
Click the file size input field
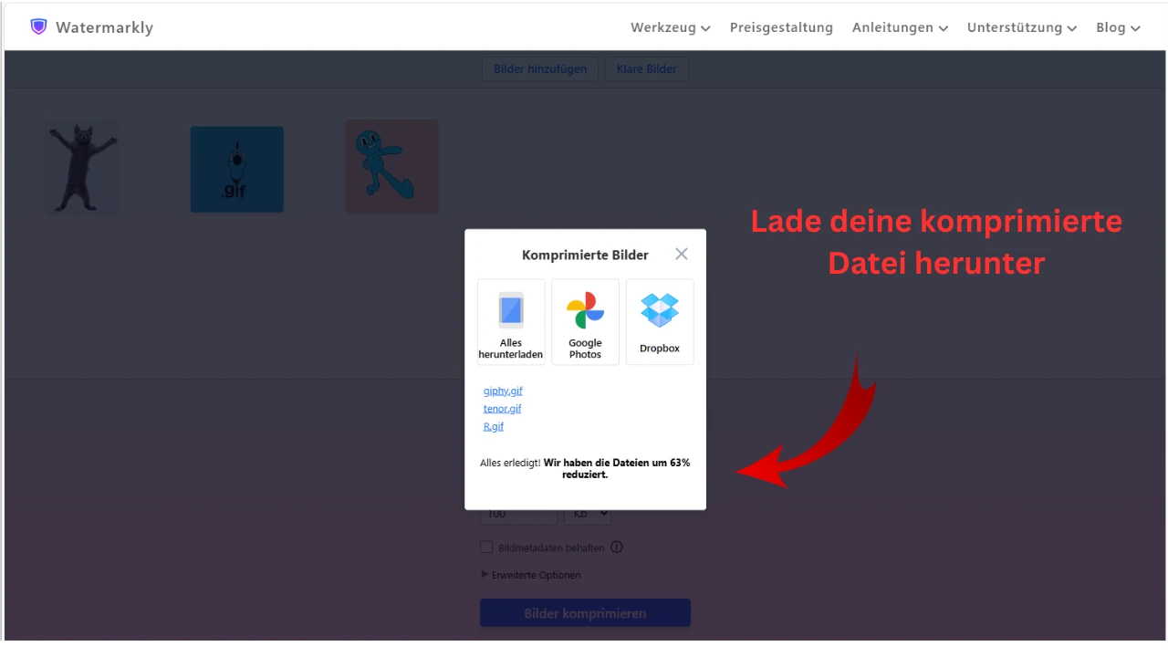coord(518,516)
